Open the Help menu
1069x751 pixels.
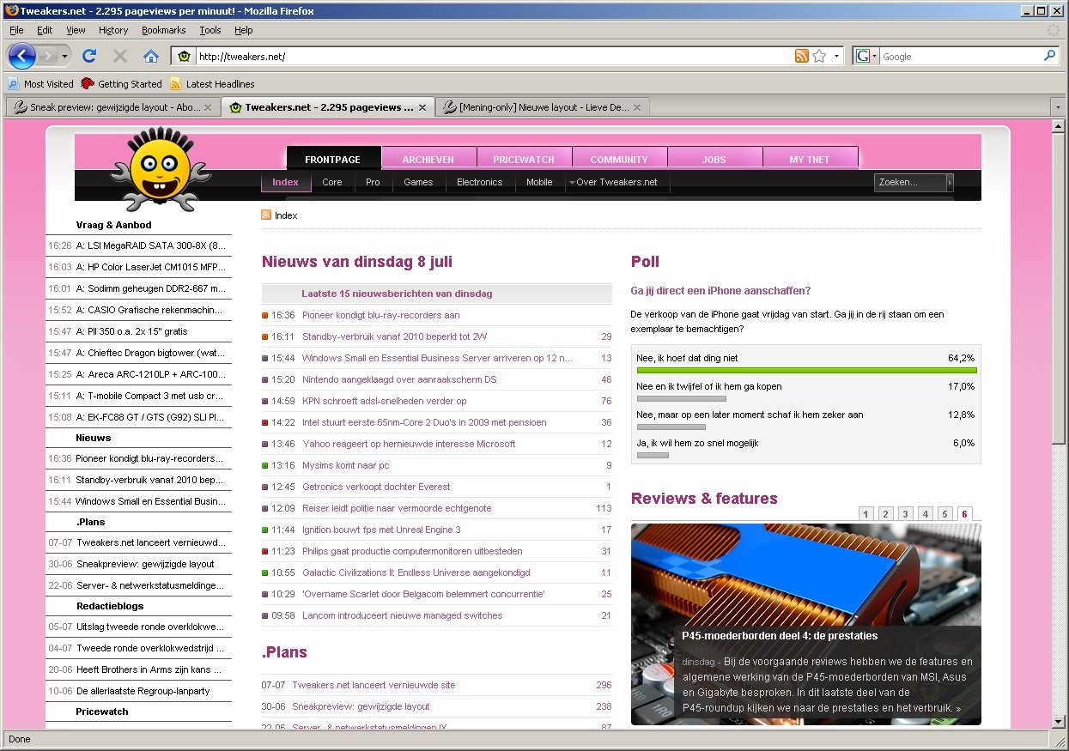[x=243, y=30]
